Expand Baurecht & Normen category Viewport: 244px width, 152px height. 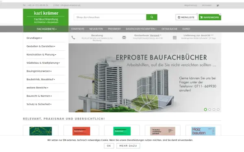click(x=39, y=96)
